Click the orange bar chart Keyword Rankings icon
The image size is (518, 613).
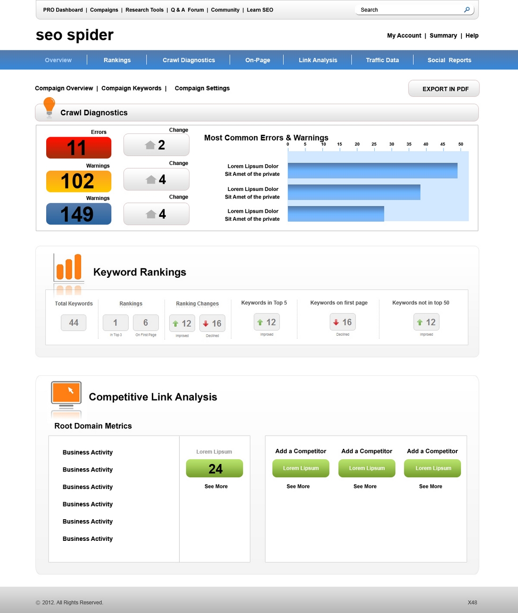69,267
